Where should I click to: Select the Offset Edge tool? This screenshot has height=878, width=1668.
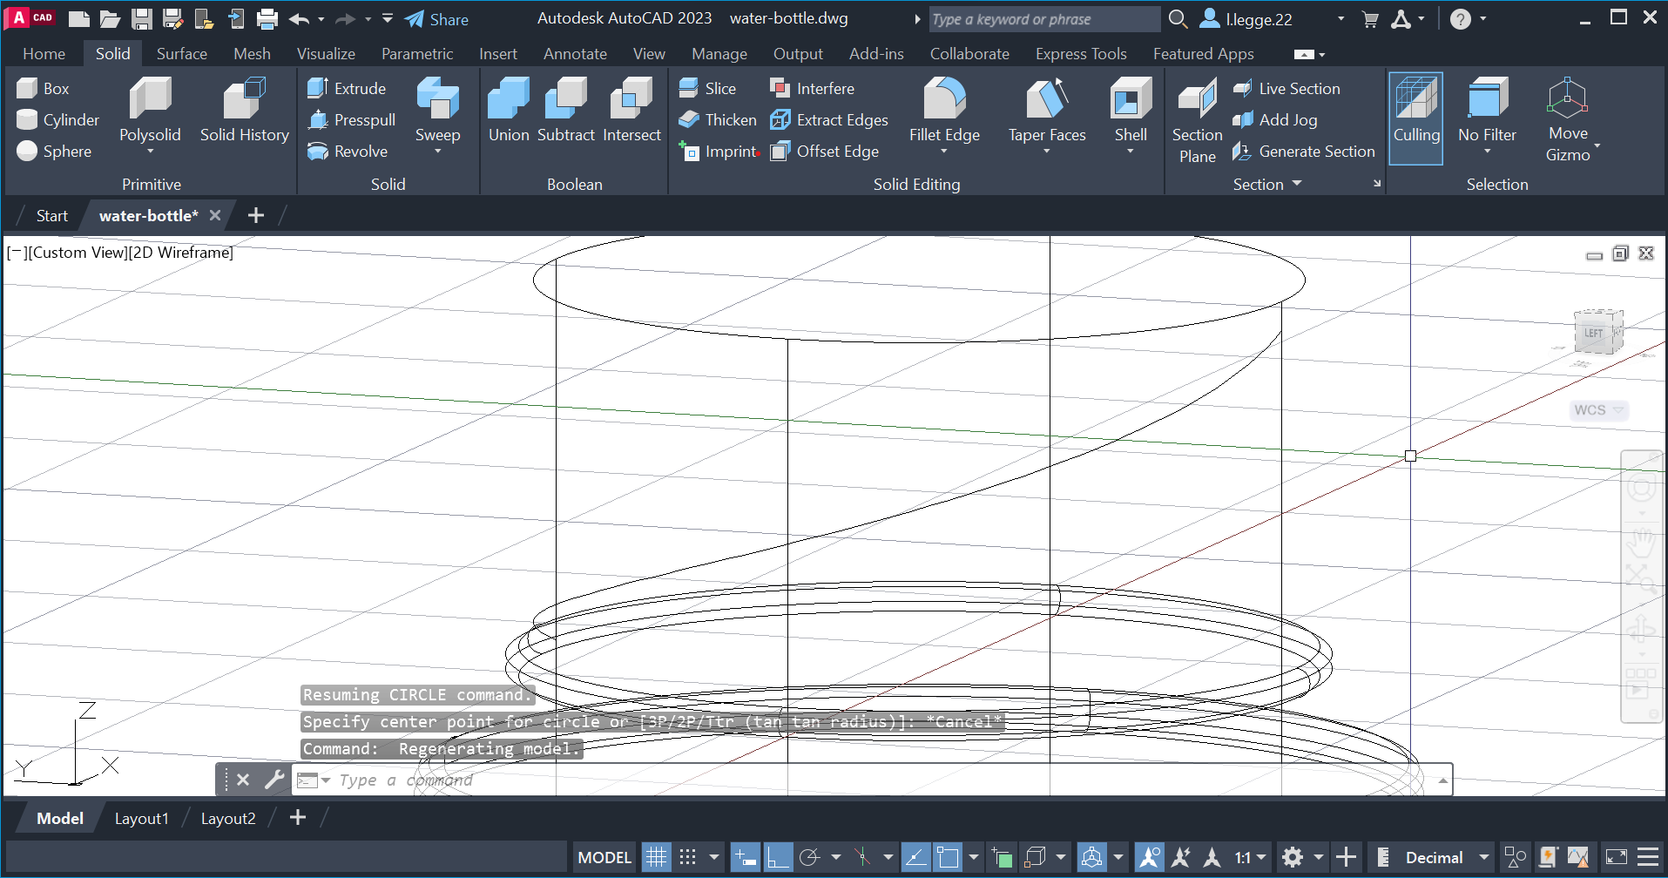[x=824, y=151]
